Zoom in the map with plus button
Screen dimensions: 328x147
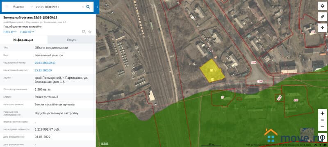click(322, 114)
